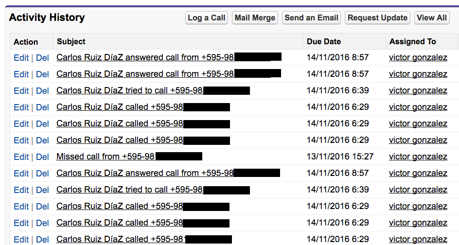Click Del on the bottom activity row
Image resolution: width=459 pixels, height=245 pixels.
[x=42, y=239]
